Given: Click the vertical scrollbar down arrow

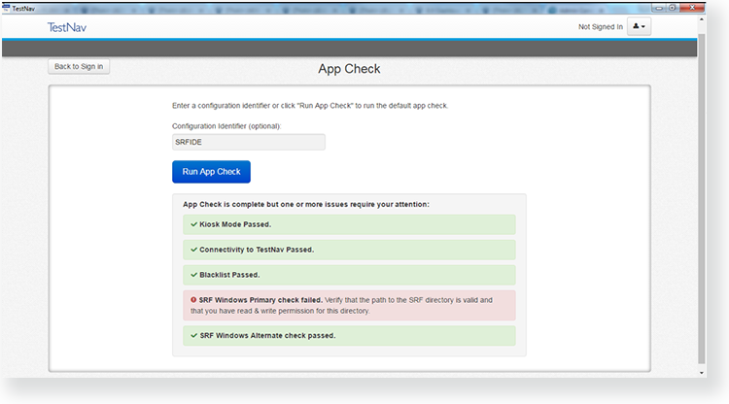Looking at the screenshot, I should click(702, 371).
